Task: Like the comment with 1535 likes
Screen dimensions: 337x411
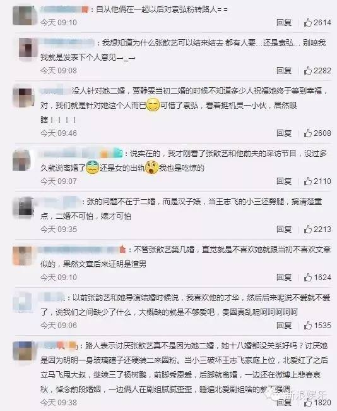Action: tap(308, 325)
